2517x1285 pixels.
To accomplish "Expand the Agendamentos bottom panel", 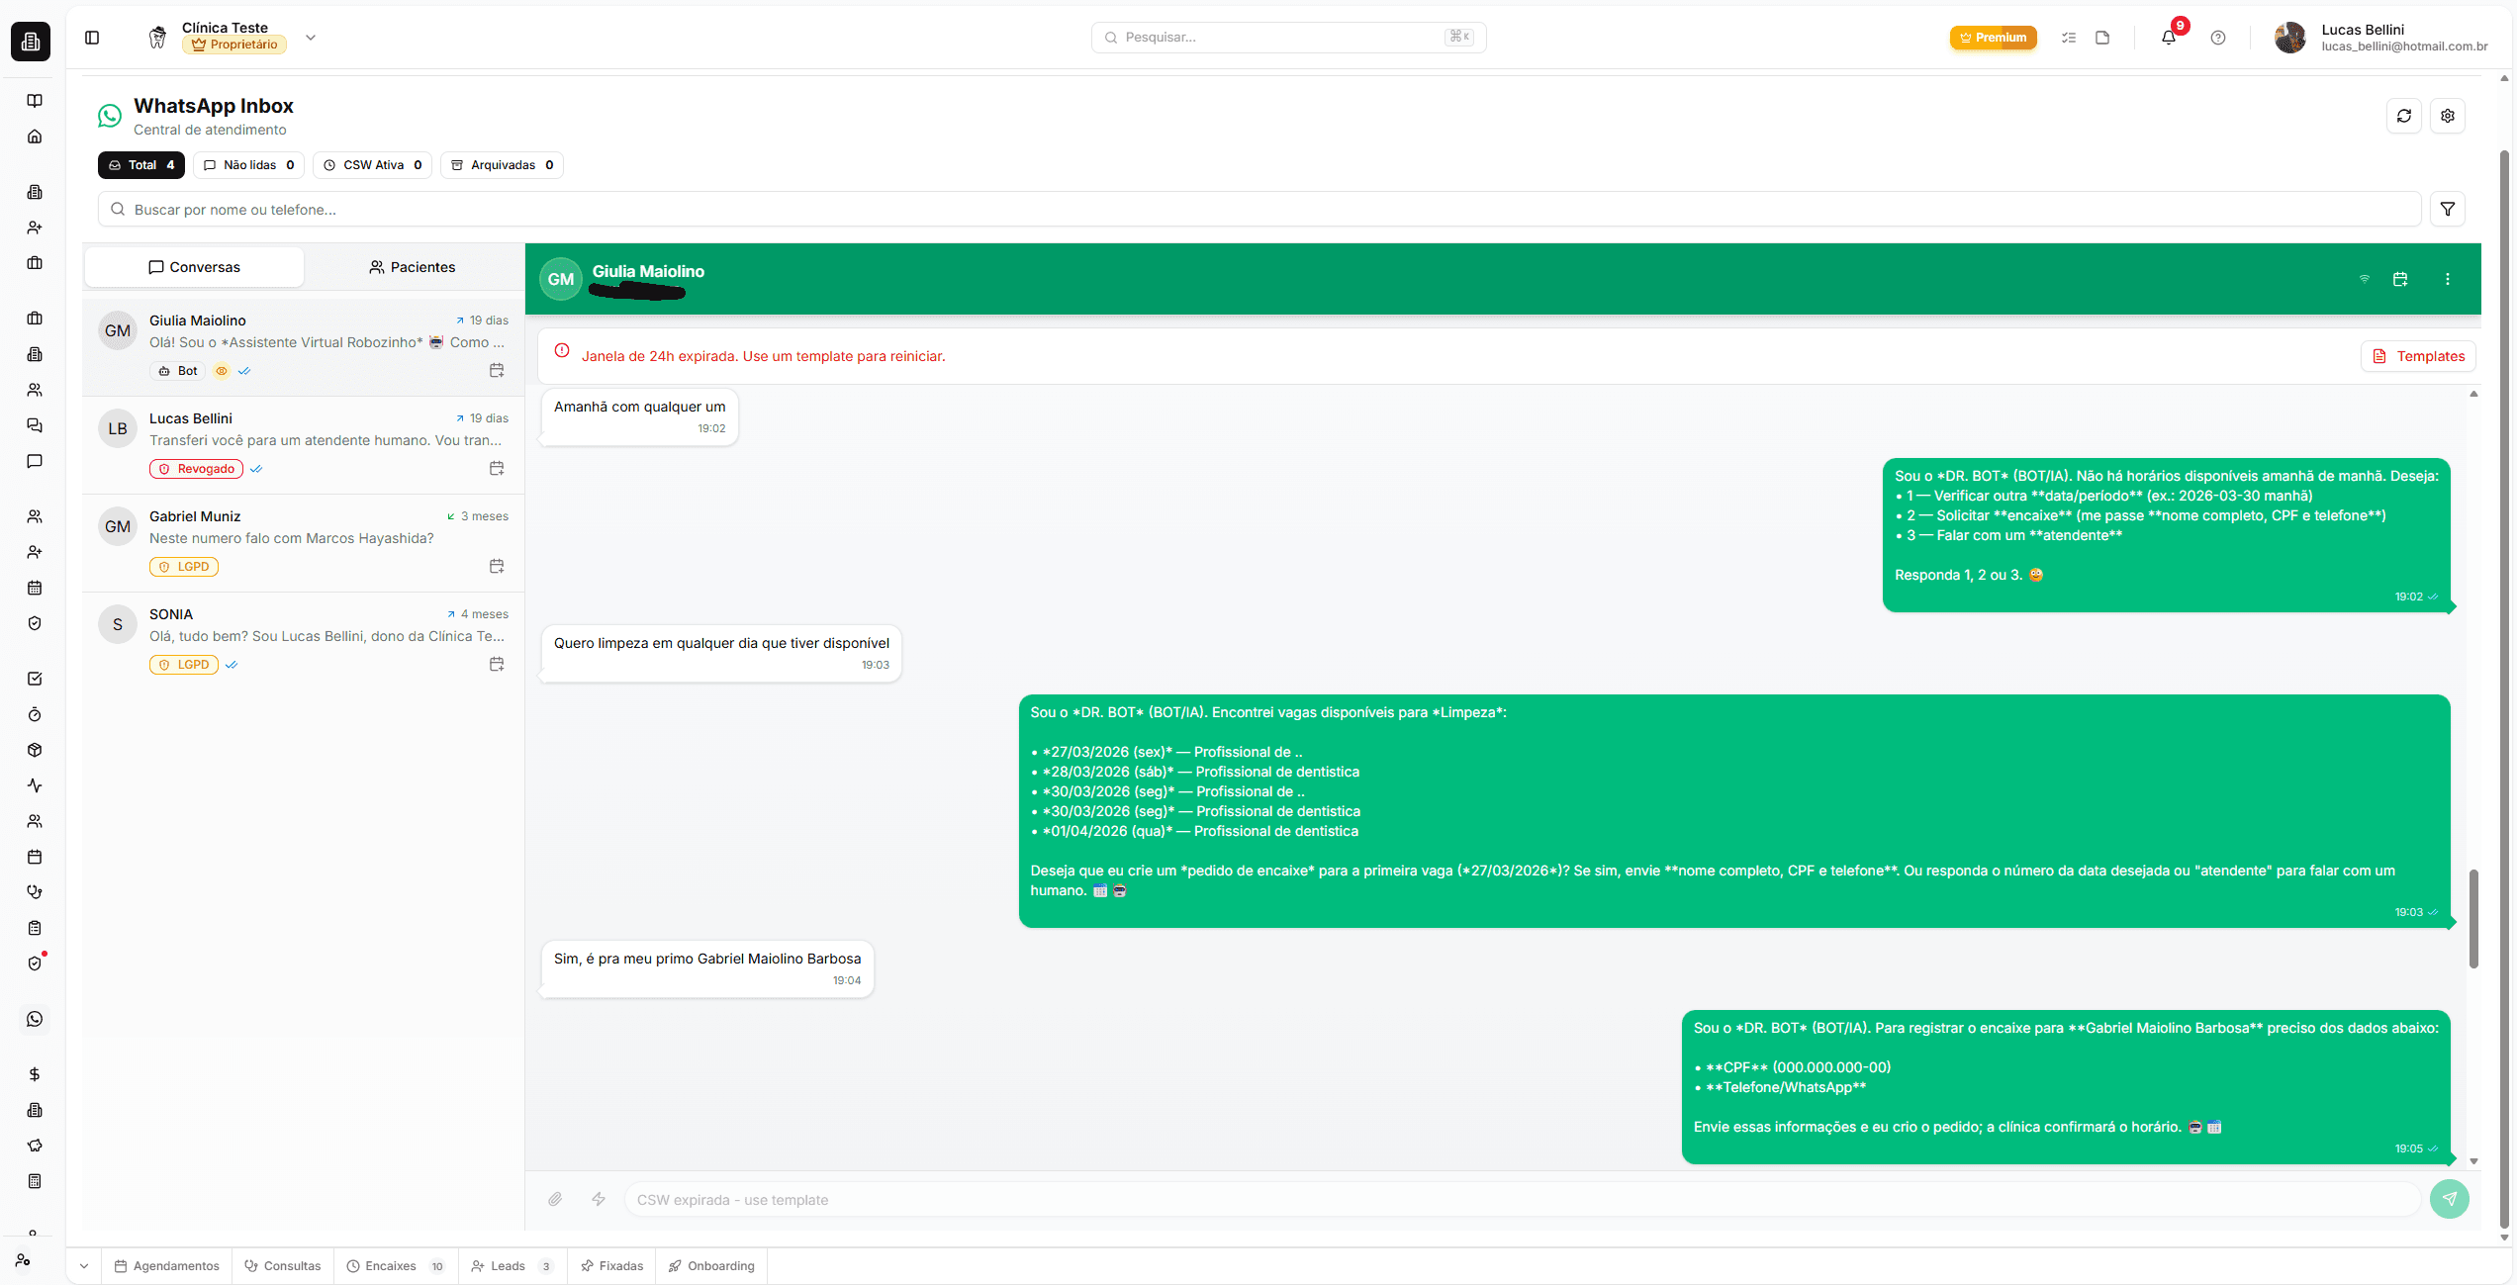I will [166, 1266].
